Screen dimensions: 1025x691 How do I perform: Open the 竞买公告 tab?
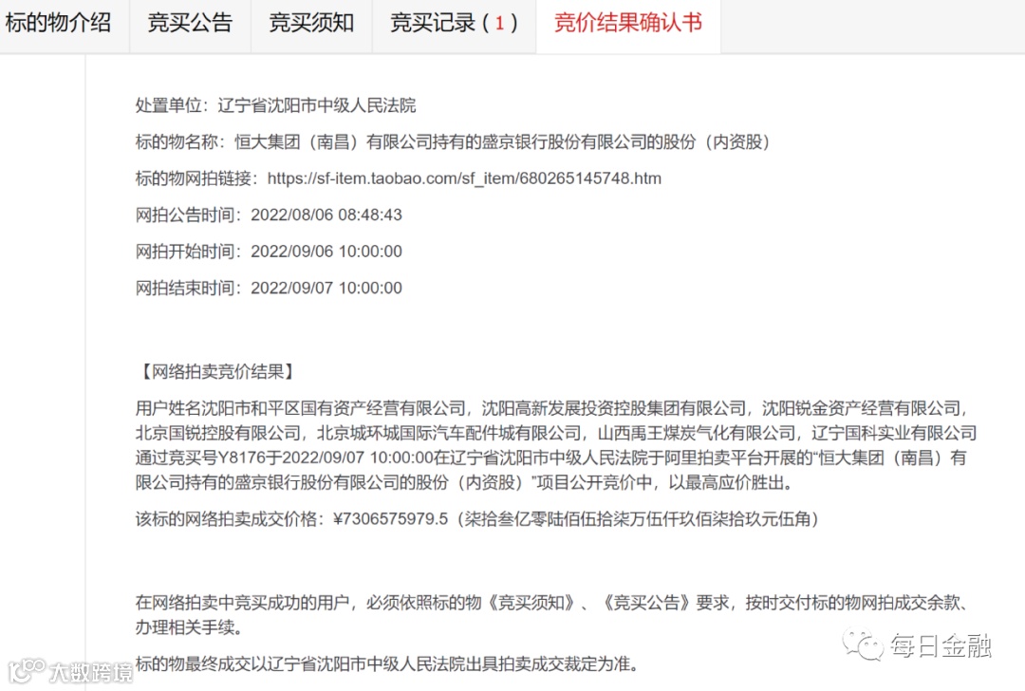point(190,23)
